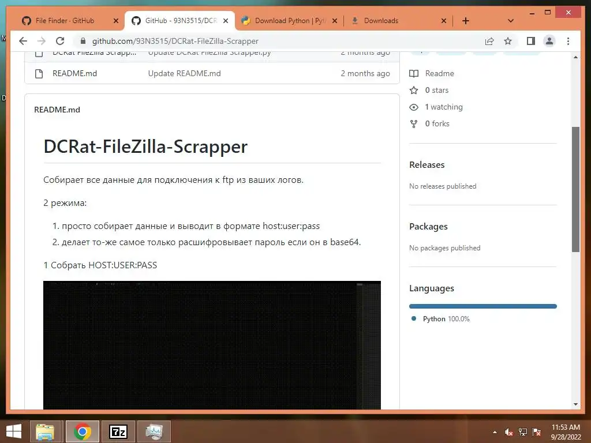Open the Chrome profile avatar
The width and height of the screenshot is (591, 443).
click(549, 41)
